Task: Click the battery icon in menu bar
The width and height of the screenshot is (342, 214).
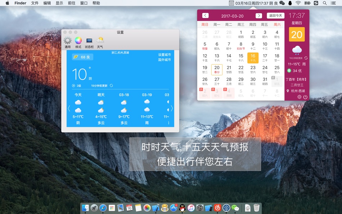Action: tap(307, 3)
